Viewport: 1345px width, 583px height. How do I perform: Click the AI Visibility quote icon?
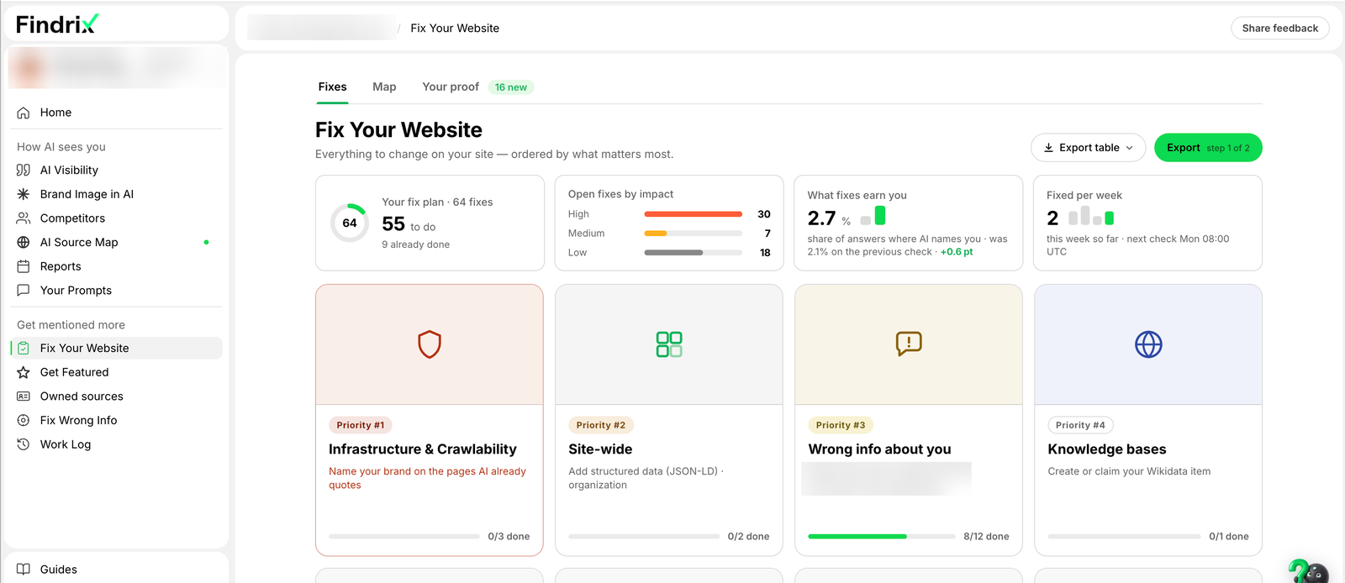click(x=24, y=170)
